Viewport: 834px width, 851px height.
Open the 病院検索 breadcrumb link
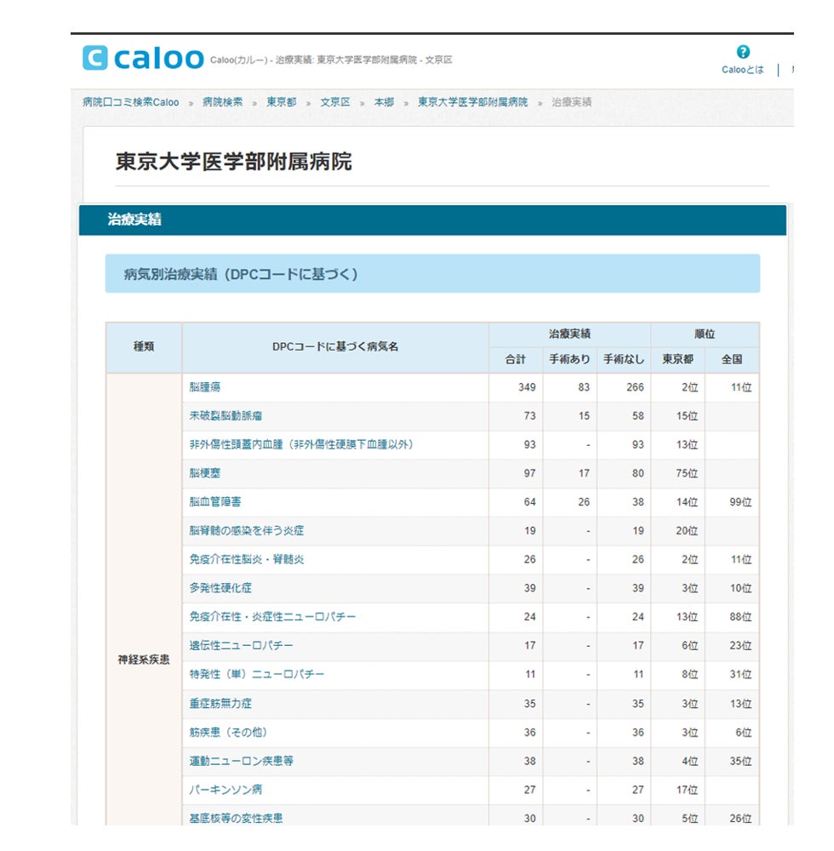[x=222, y=102]
